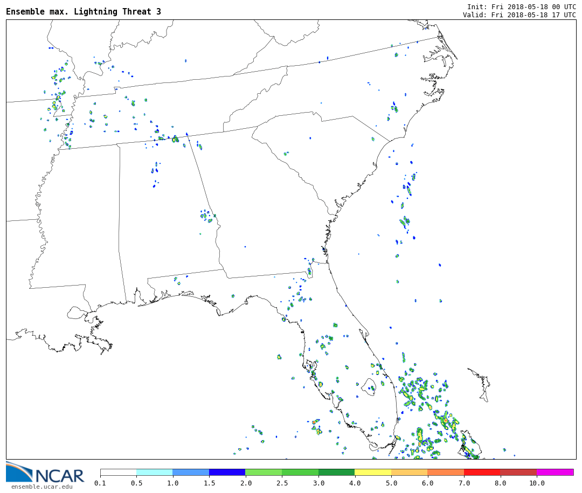Pick the yellow swatch on the color bar

pos(372,472)
